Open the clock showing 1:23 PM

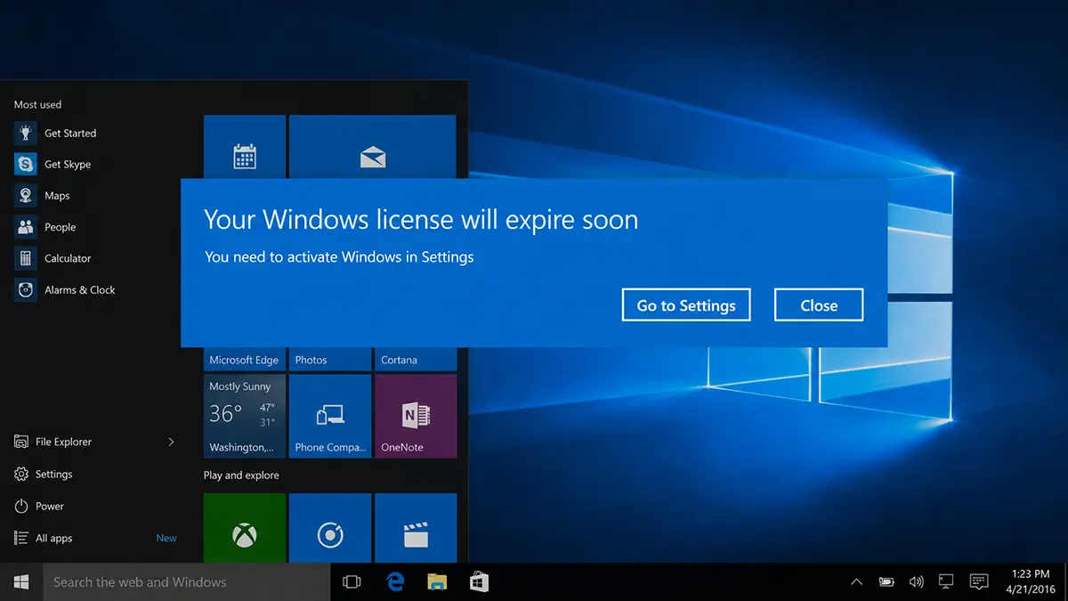[1031, 582]
